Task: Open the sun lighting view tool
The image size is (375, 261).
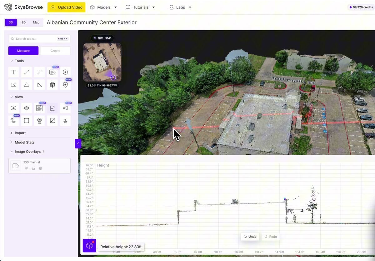Action: click(x=13, y=121)
